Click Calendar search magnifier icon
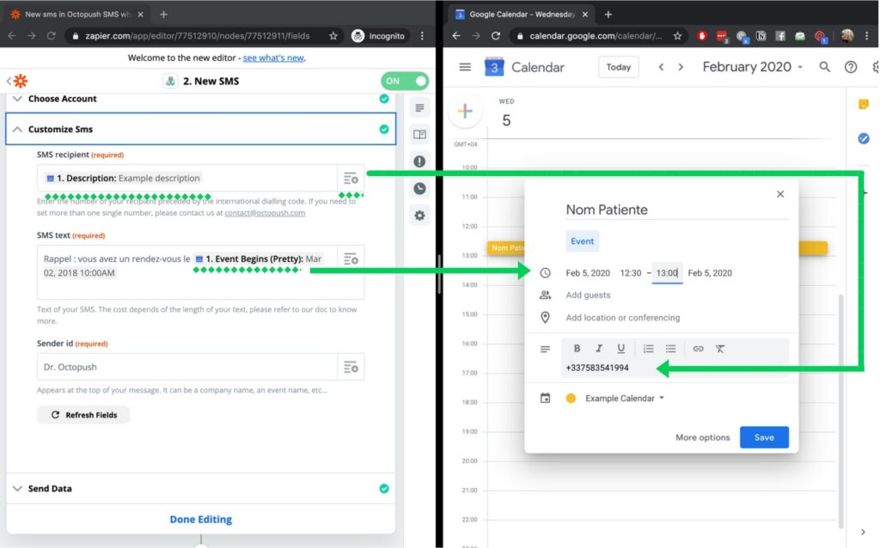880x548 pixels. click(x=824, y=67)
